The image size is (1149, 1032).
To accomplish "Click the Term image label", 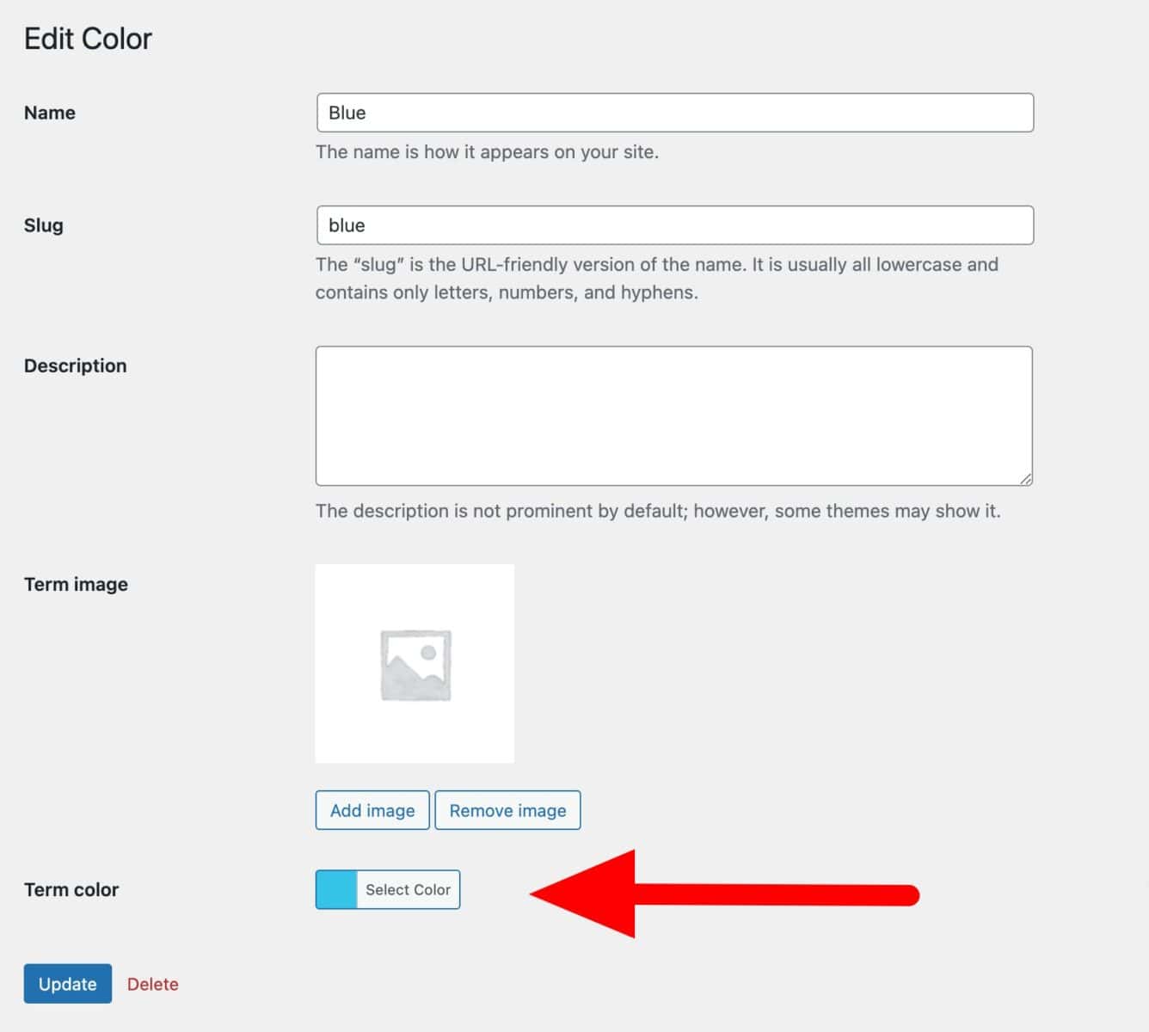I will pos(77,584).
